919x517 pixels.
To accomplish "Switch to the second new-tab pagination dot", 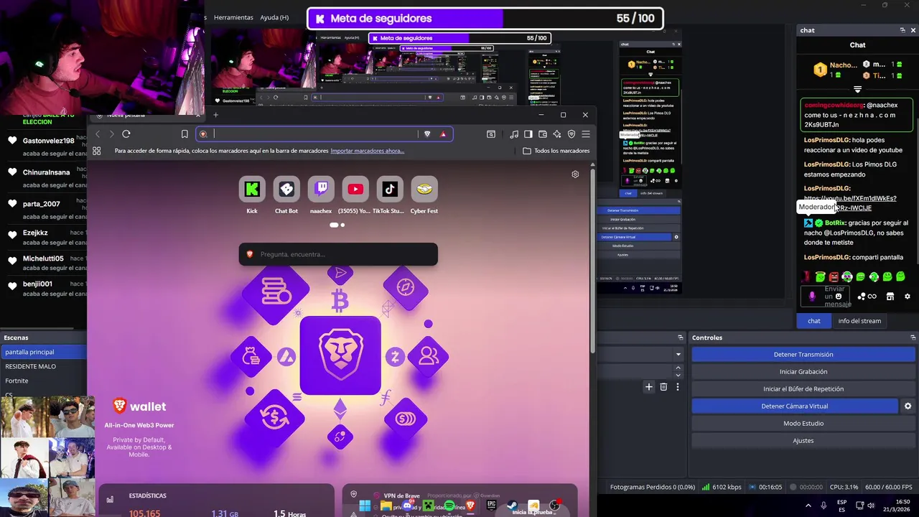I will coord(342,225).
